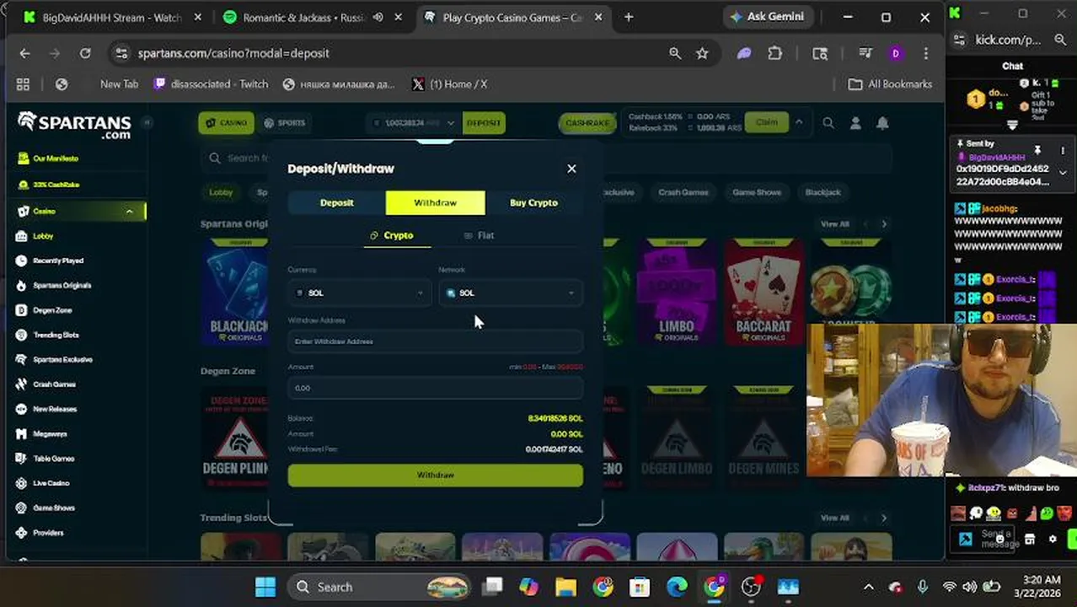The height and width of the screenshot is (607, 1077).
Task: Switch to the CASINO header tab
Action: pos(227,123)
